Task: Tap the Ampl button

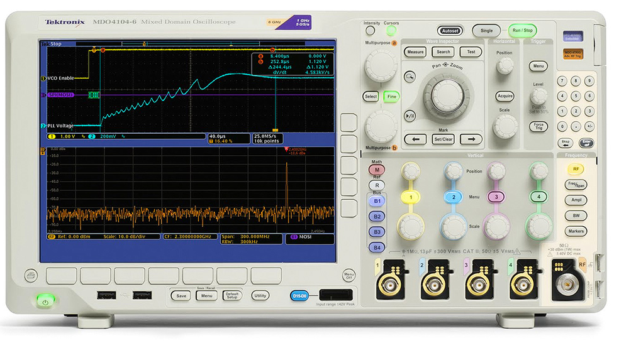Action: coord(576,200)
